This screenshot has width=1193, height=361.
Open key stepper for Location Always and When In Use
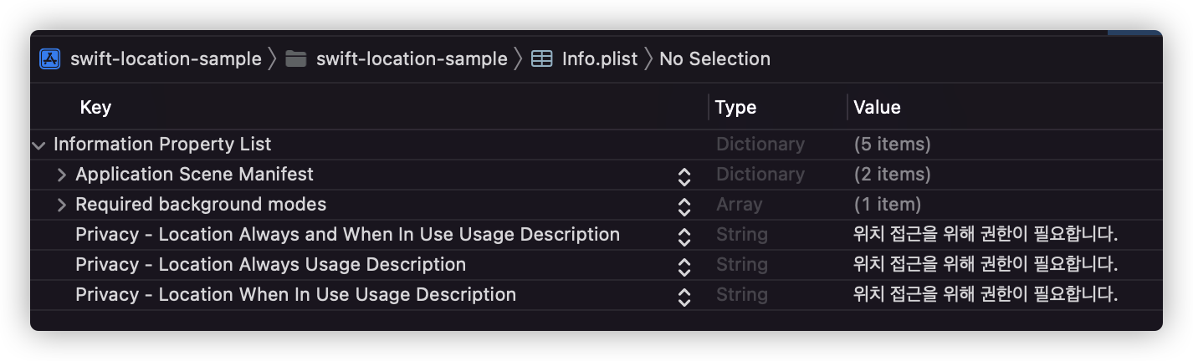684,236
